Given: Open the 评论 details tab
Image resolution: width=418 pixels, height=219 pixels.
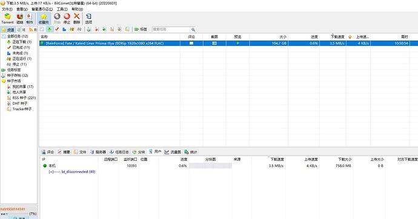Looking at the screenshot, I should tap(48, 152).
